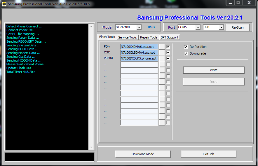Open the SPT Support tab
Screen dimensions: 258x166
point(170,37)
